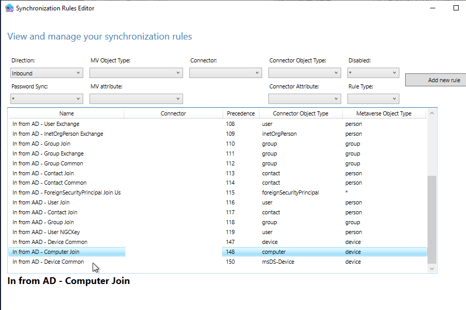This screenshot has width=466, height=310.
Task: Open the MV attribute dropdown
Action: pos(136,98)
